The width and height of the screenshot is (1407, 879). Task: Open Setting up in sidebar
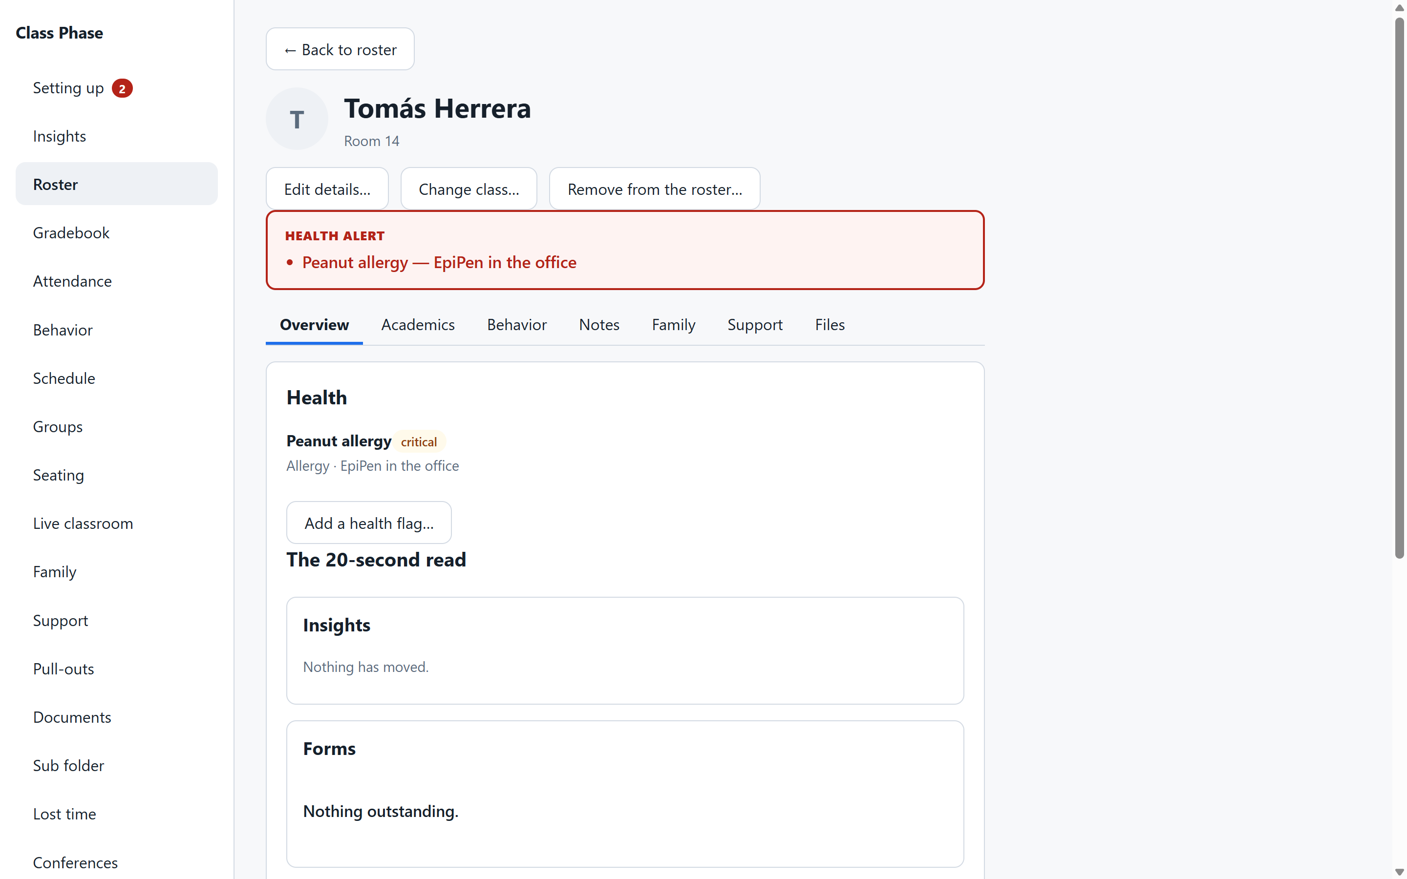pos(116,88)
